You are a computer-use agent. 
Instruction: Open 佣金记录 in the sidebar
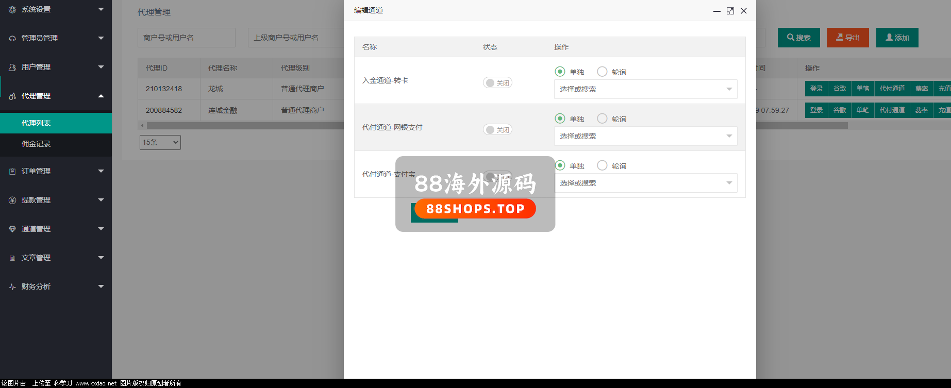click(36, 144)
